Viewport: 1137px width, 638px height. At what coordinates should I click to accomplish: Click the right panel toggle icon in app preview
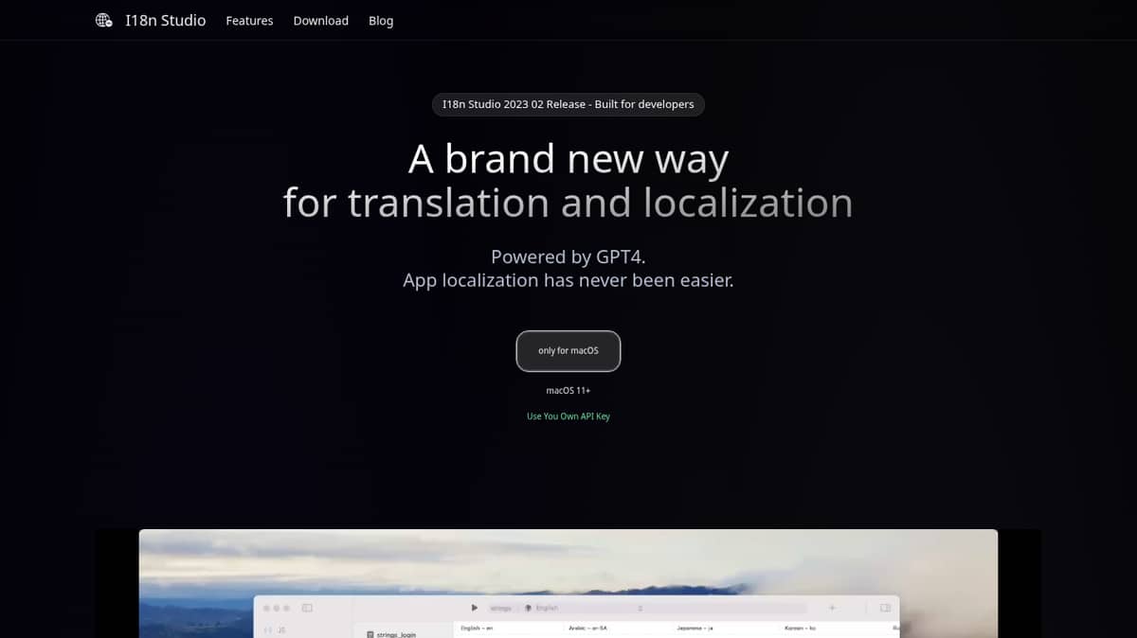point(886,608)
